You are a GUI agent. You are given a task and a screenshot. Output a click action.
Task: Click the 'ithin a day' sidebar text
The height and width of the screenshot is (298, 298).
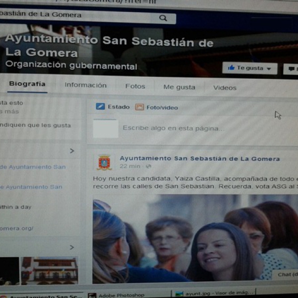coord(15,207)
